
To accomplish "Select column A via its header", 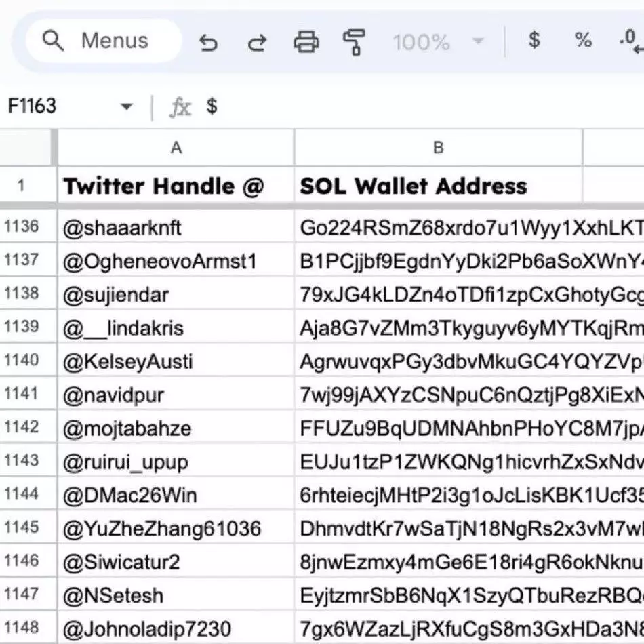I will pyautogui.click(x=176, y=147).
